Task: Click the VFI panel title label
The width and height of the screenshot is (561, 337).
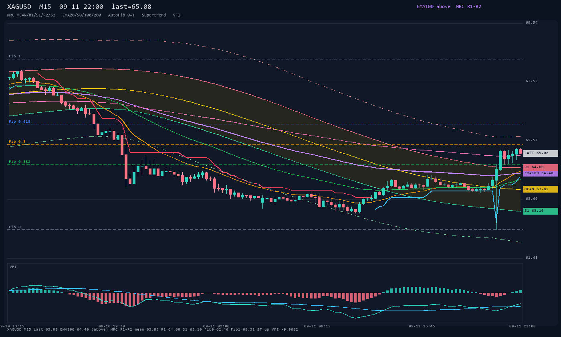Action: 13,267
